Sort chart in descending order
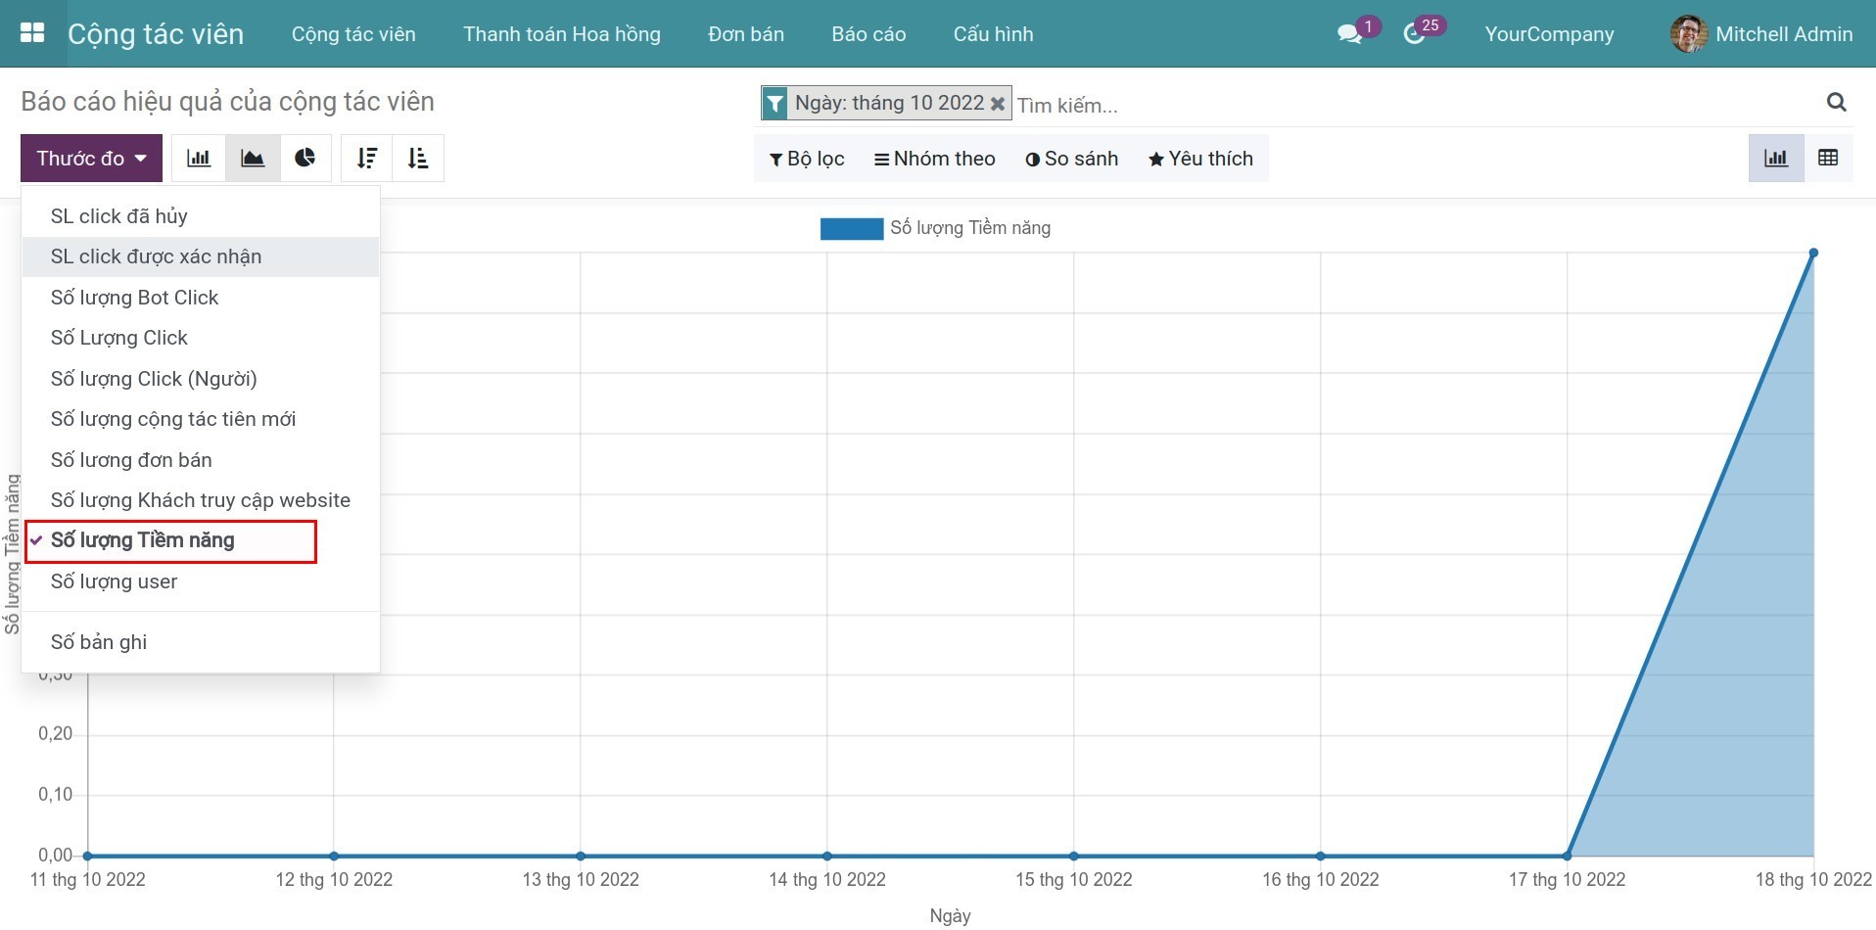 pos(367,159)
